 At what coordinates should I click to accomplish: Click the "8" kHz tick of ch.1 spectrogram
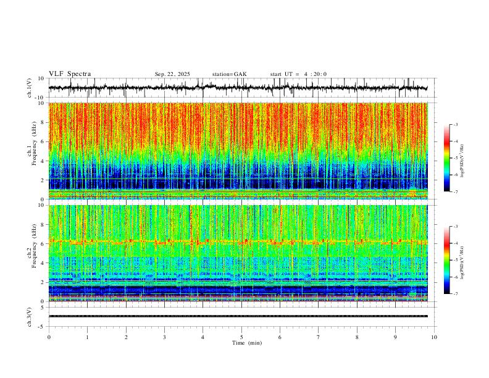pyautogui.click(x=43, y=122)
